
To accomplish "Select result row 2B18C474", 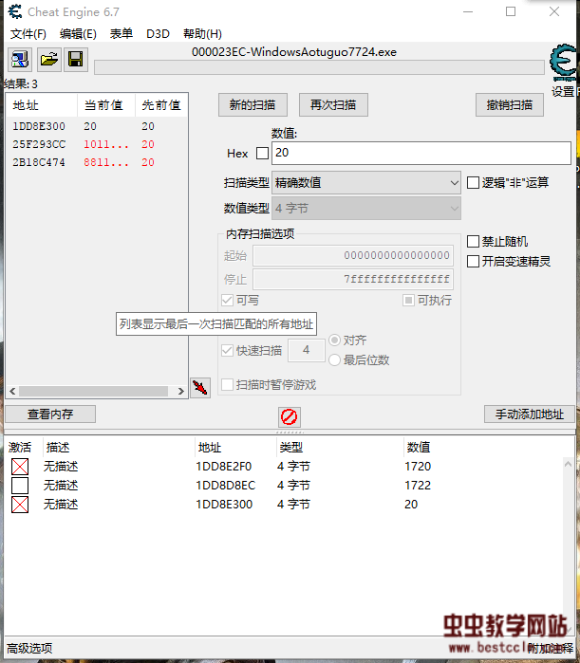I will (97, 163).
